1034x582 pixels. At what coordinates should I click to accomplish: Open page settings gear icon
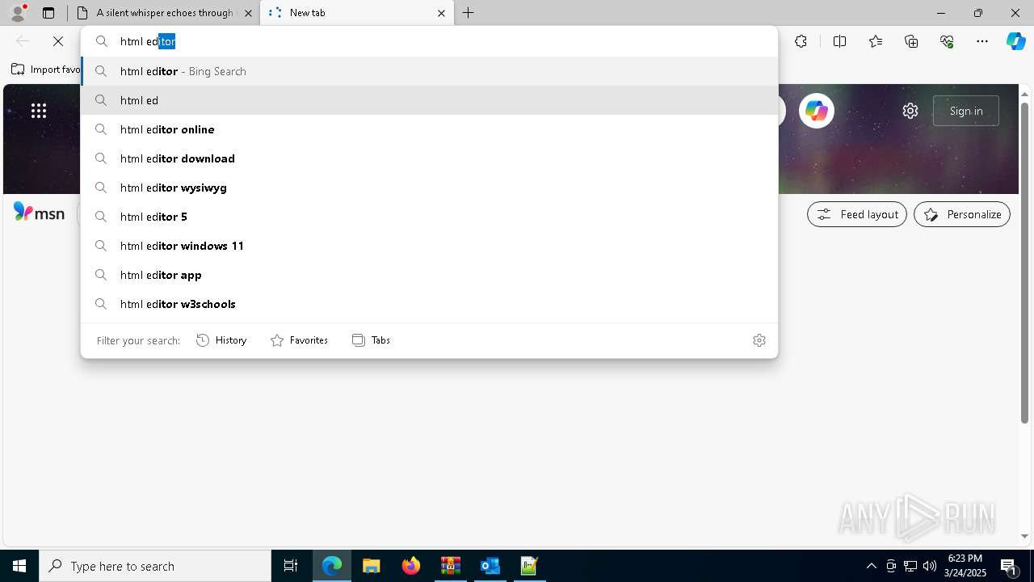910,111
